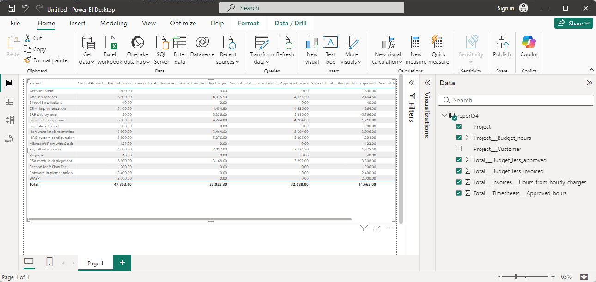This screenshot has width=596, height=282.
Task: Switch to mobile layout icon
Action: click(49, 262)
